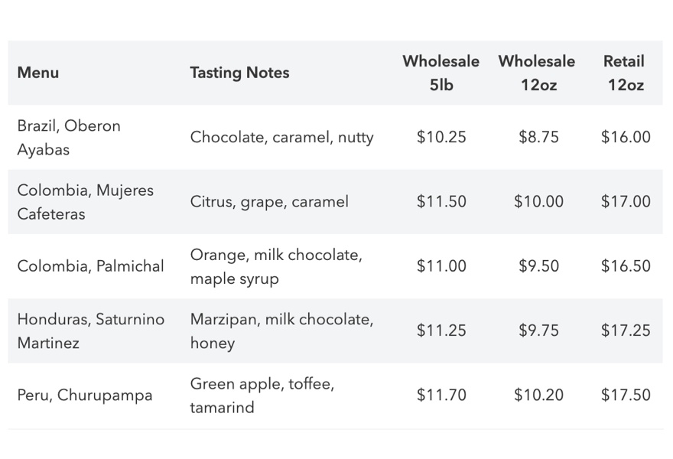Click the $10.00 wholesale 12oz price
This screenshot has width=673, height=459.
point(538,201)
